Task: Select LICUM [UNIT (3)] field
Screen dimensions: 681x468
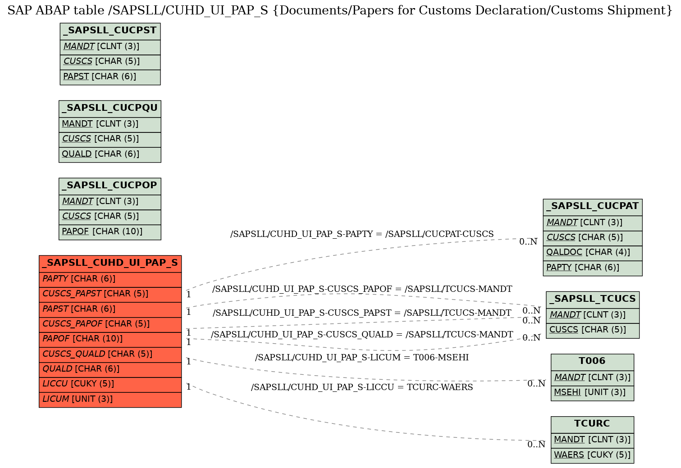Action: [110, 400]
